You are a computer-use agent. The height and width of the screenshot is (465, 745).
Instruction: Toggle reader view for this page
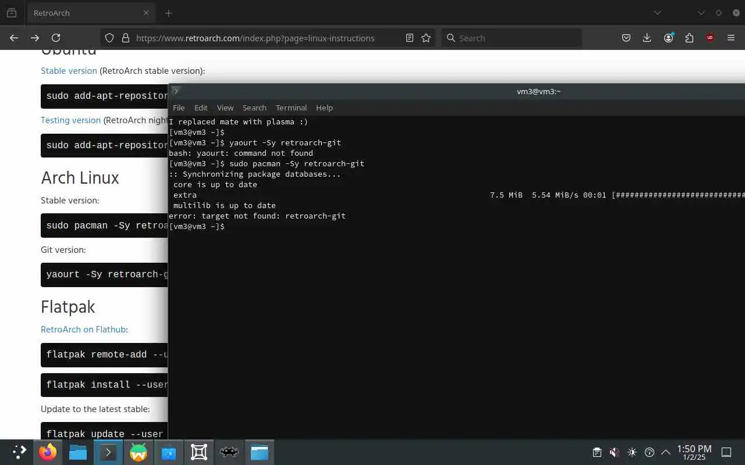coord(410,38)
